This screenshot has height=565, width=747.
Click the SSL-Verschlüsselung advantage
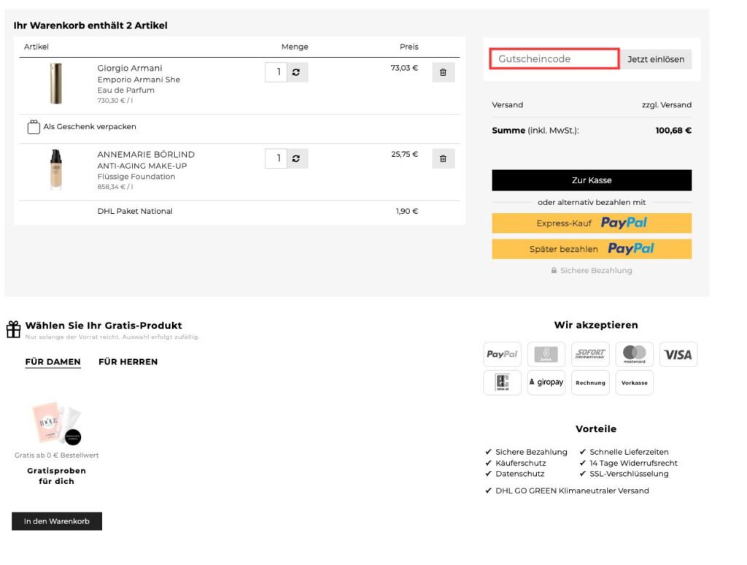pos(629,474)
